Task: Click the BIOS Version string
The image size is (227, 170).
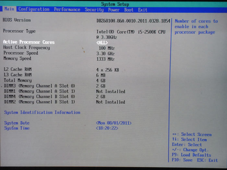Action: pos(133,20)
